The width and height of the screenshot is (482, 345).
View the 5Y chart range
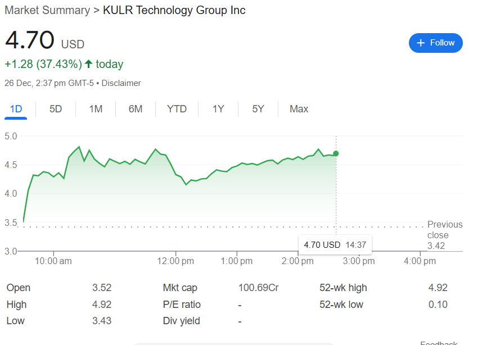[258, 109]
